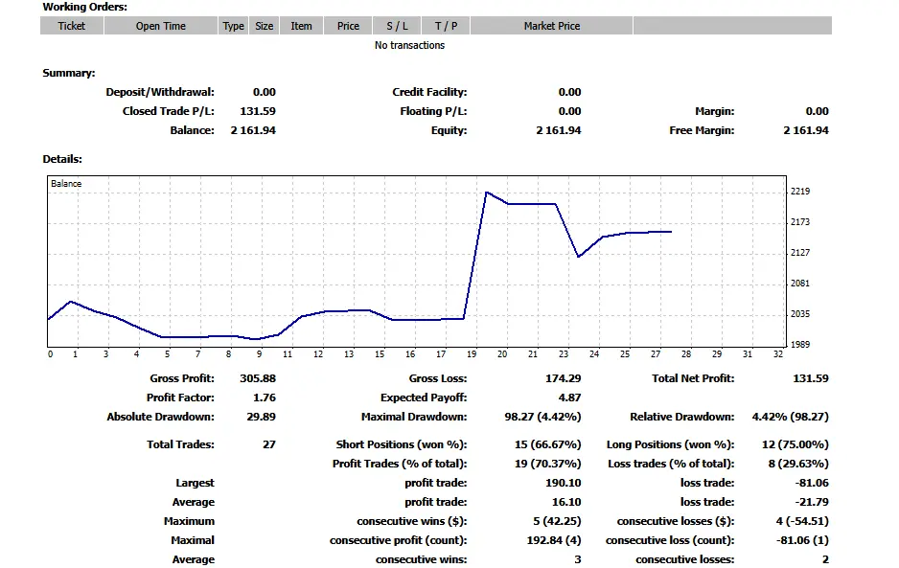Click the 2219 y-axis label
899x568 pixels.
tap(800, 192)
